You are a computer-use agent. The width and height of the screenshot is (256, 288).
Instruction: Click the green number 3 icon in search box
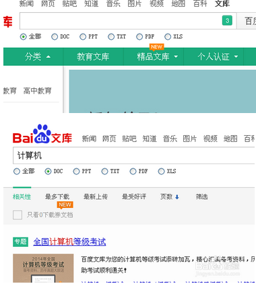click(227, 21)
